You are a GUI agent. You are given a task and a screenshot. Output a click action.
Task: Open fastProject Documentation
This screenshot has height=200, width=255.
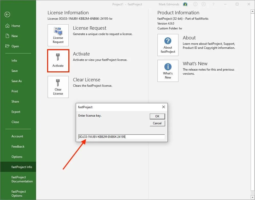[22, 179]
